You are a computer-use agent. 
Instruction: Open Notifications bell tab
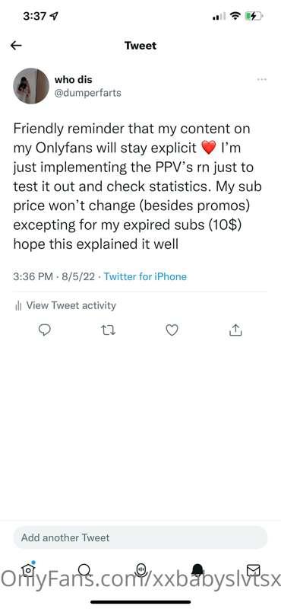(x=197, y=569)
